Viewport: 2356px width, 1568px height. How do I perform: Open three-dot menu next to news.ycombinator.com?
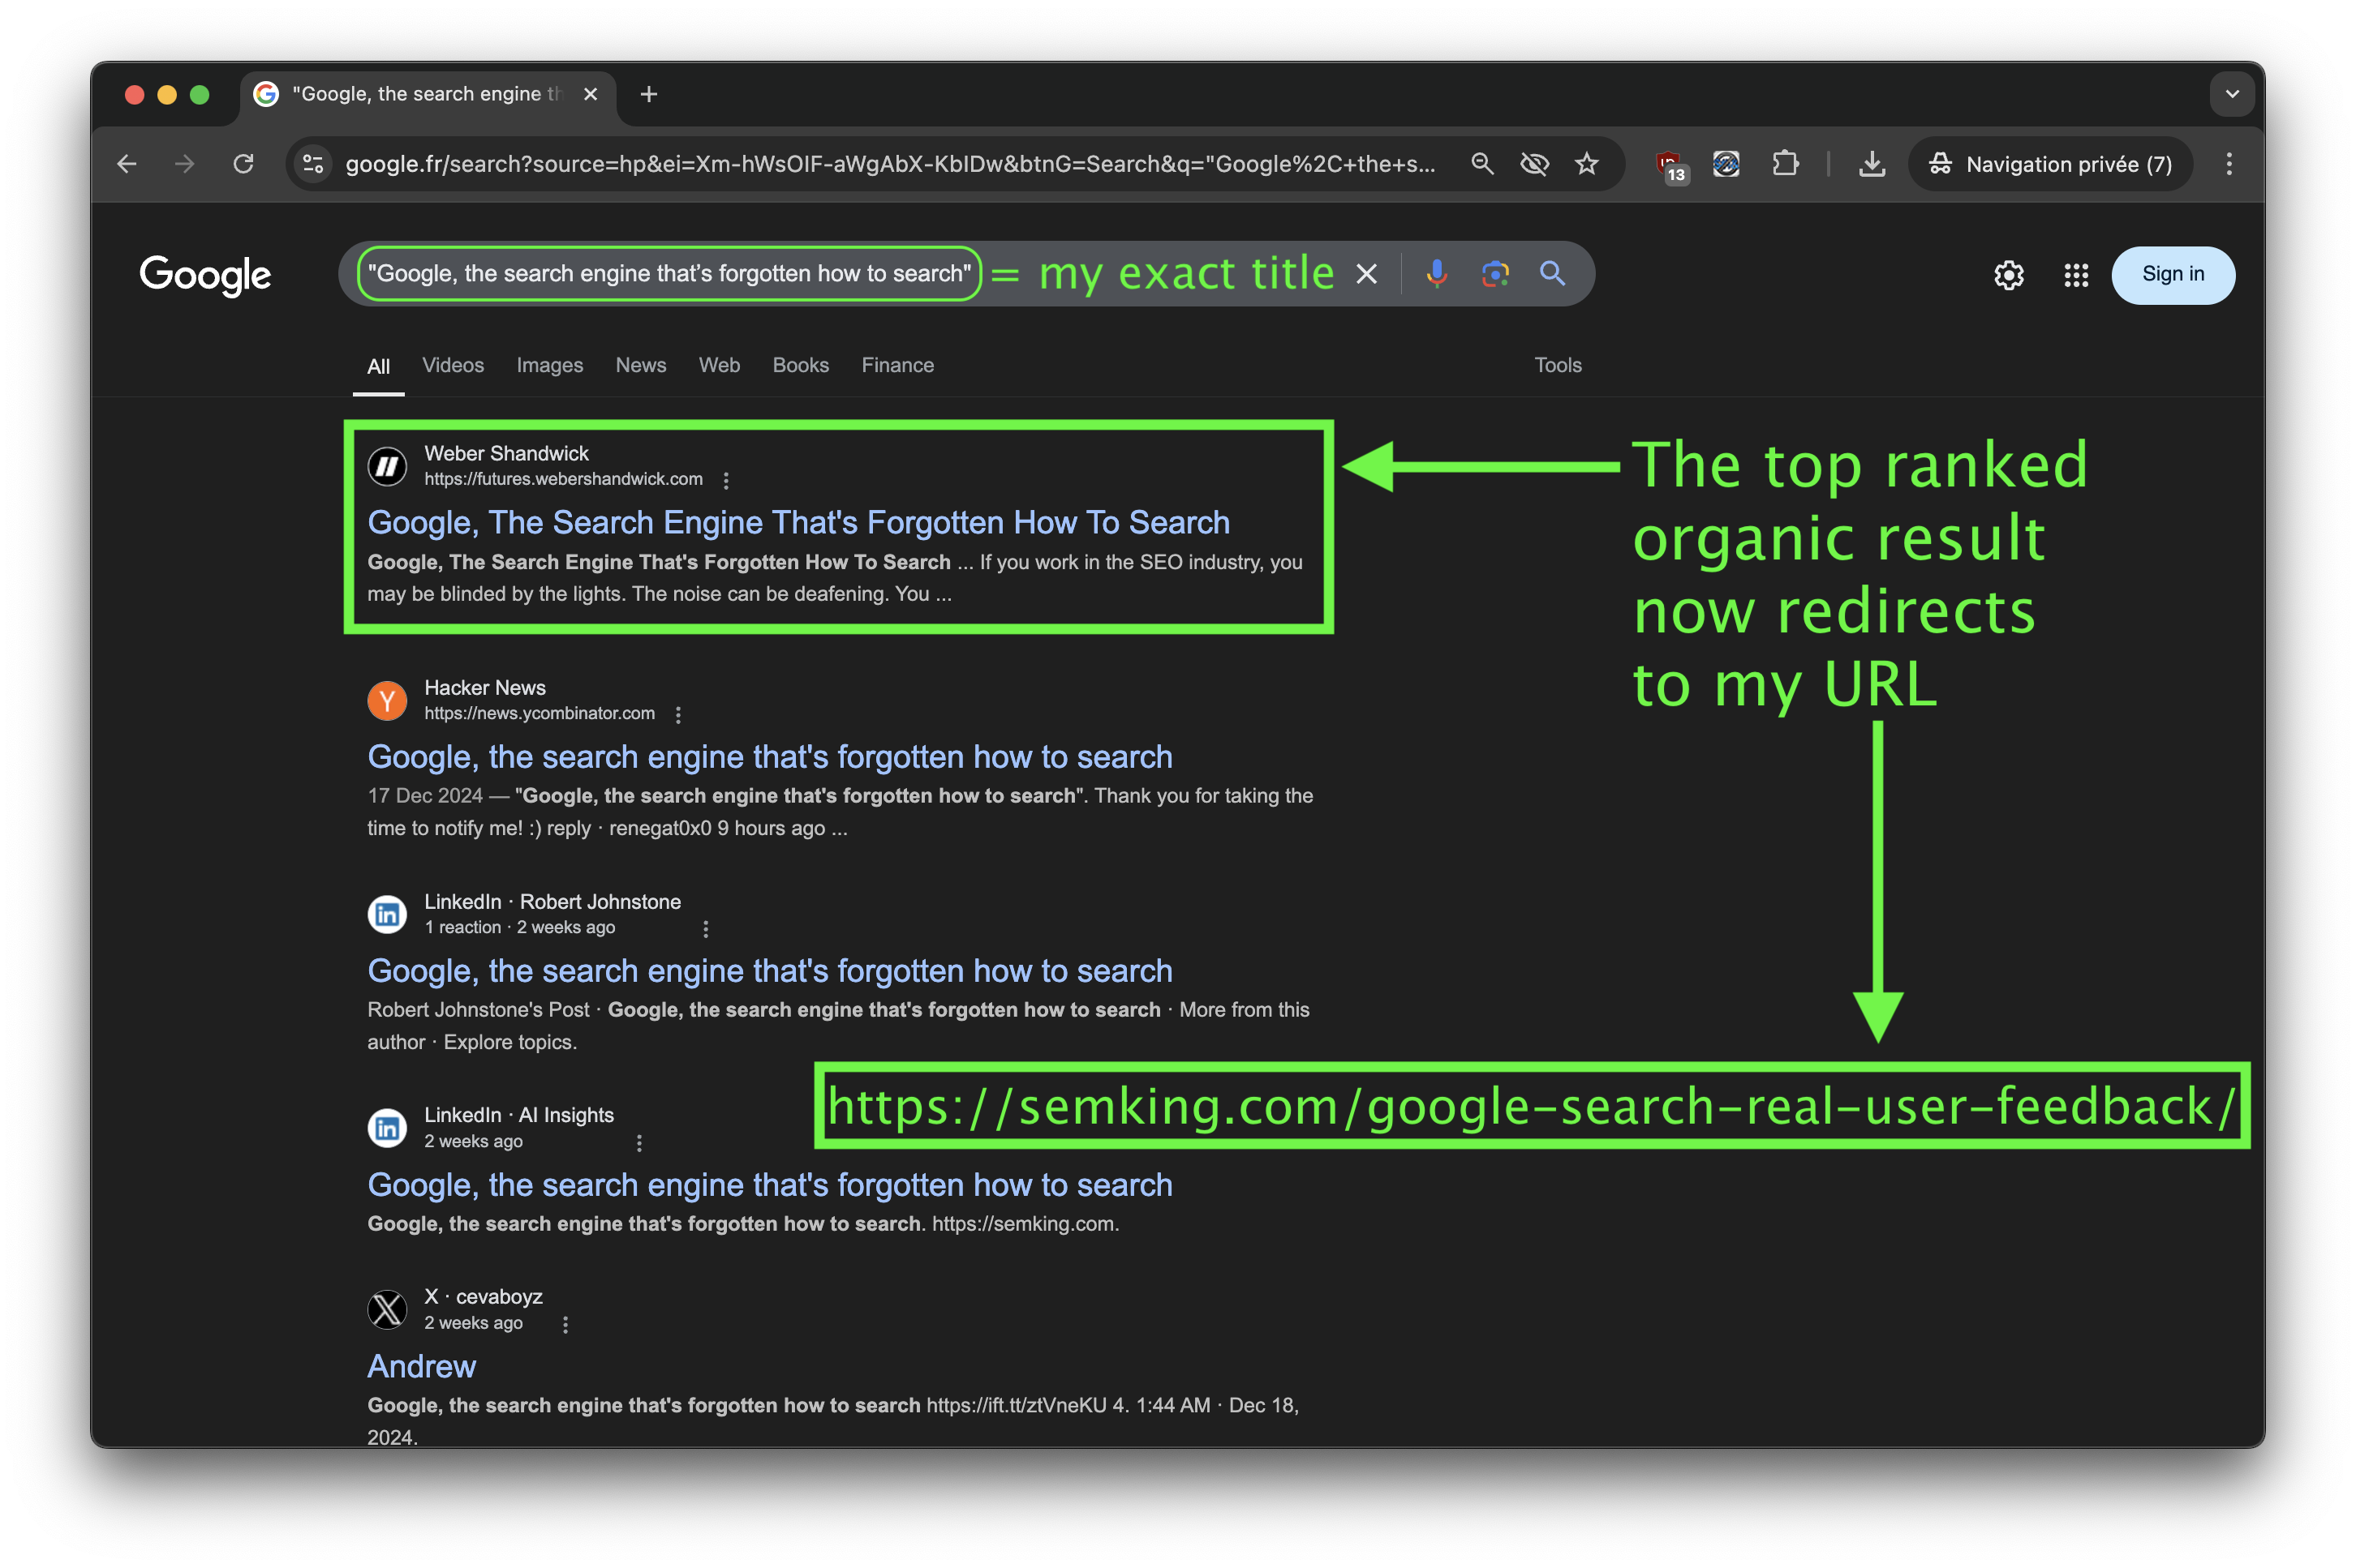click(678, 715)
